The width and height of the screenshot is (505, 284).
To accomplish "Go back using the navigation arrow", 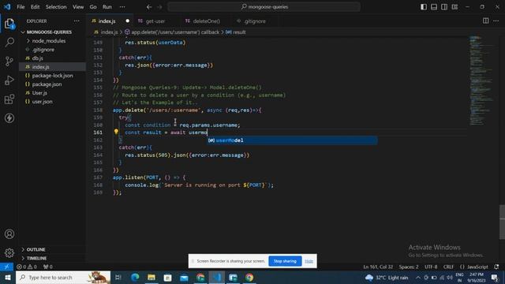I will [x=149, y=7].
